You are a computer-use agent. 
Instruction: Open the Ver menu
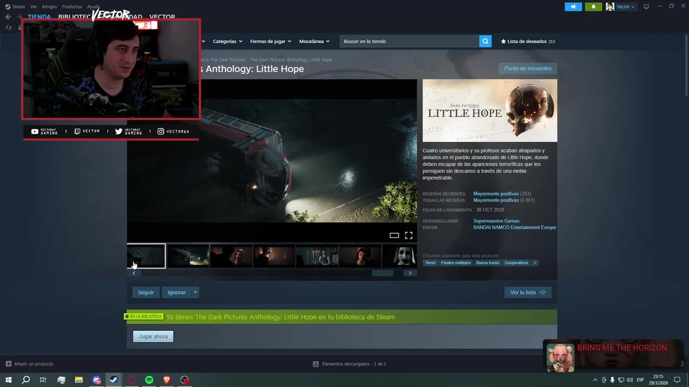[x=33, y=6]
